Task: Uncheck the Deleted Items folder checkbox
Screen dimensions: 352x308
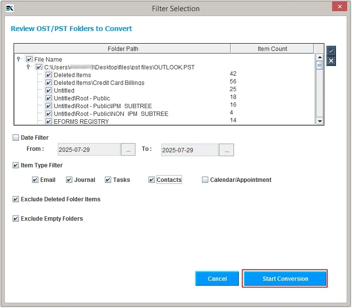Action: tap(49, 75)
